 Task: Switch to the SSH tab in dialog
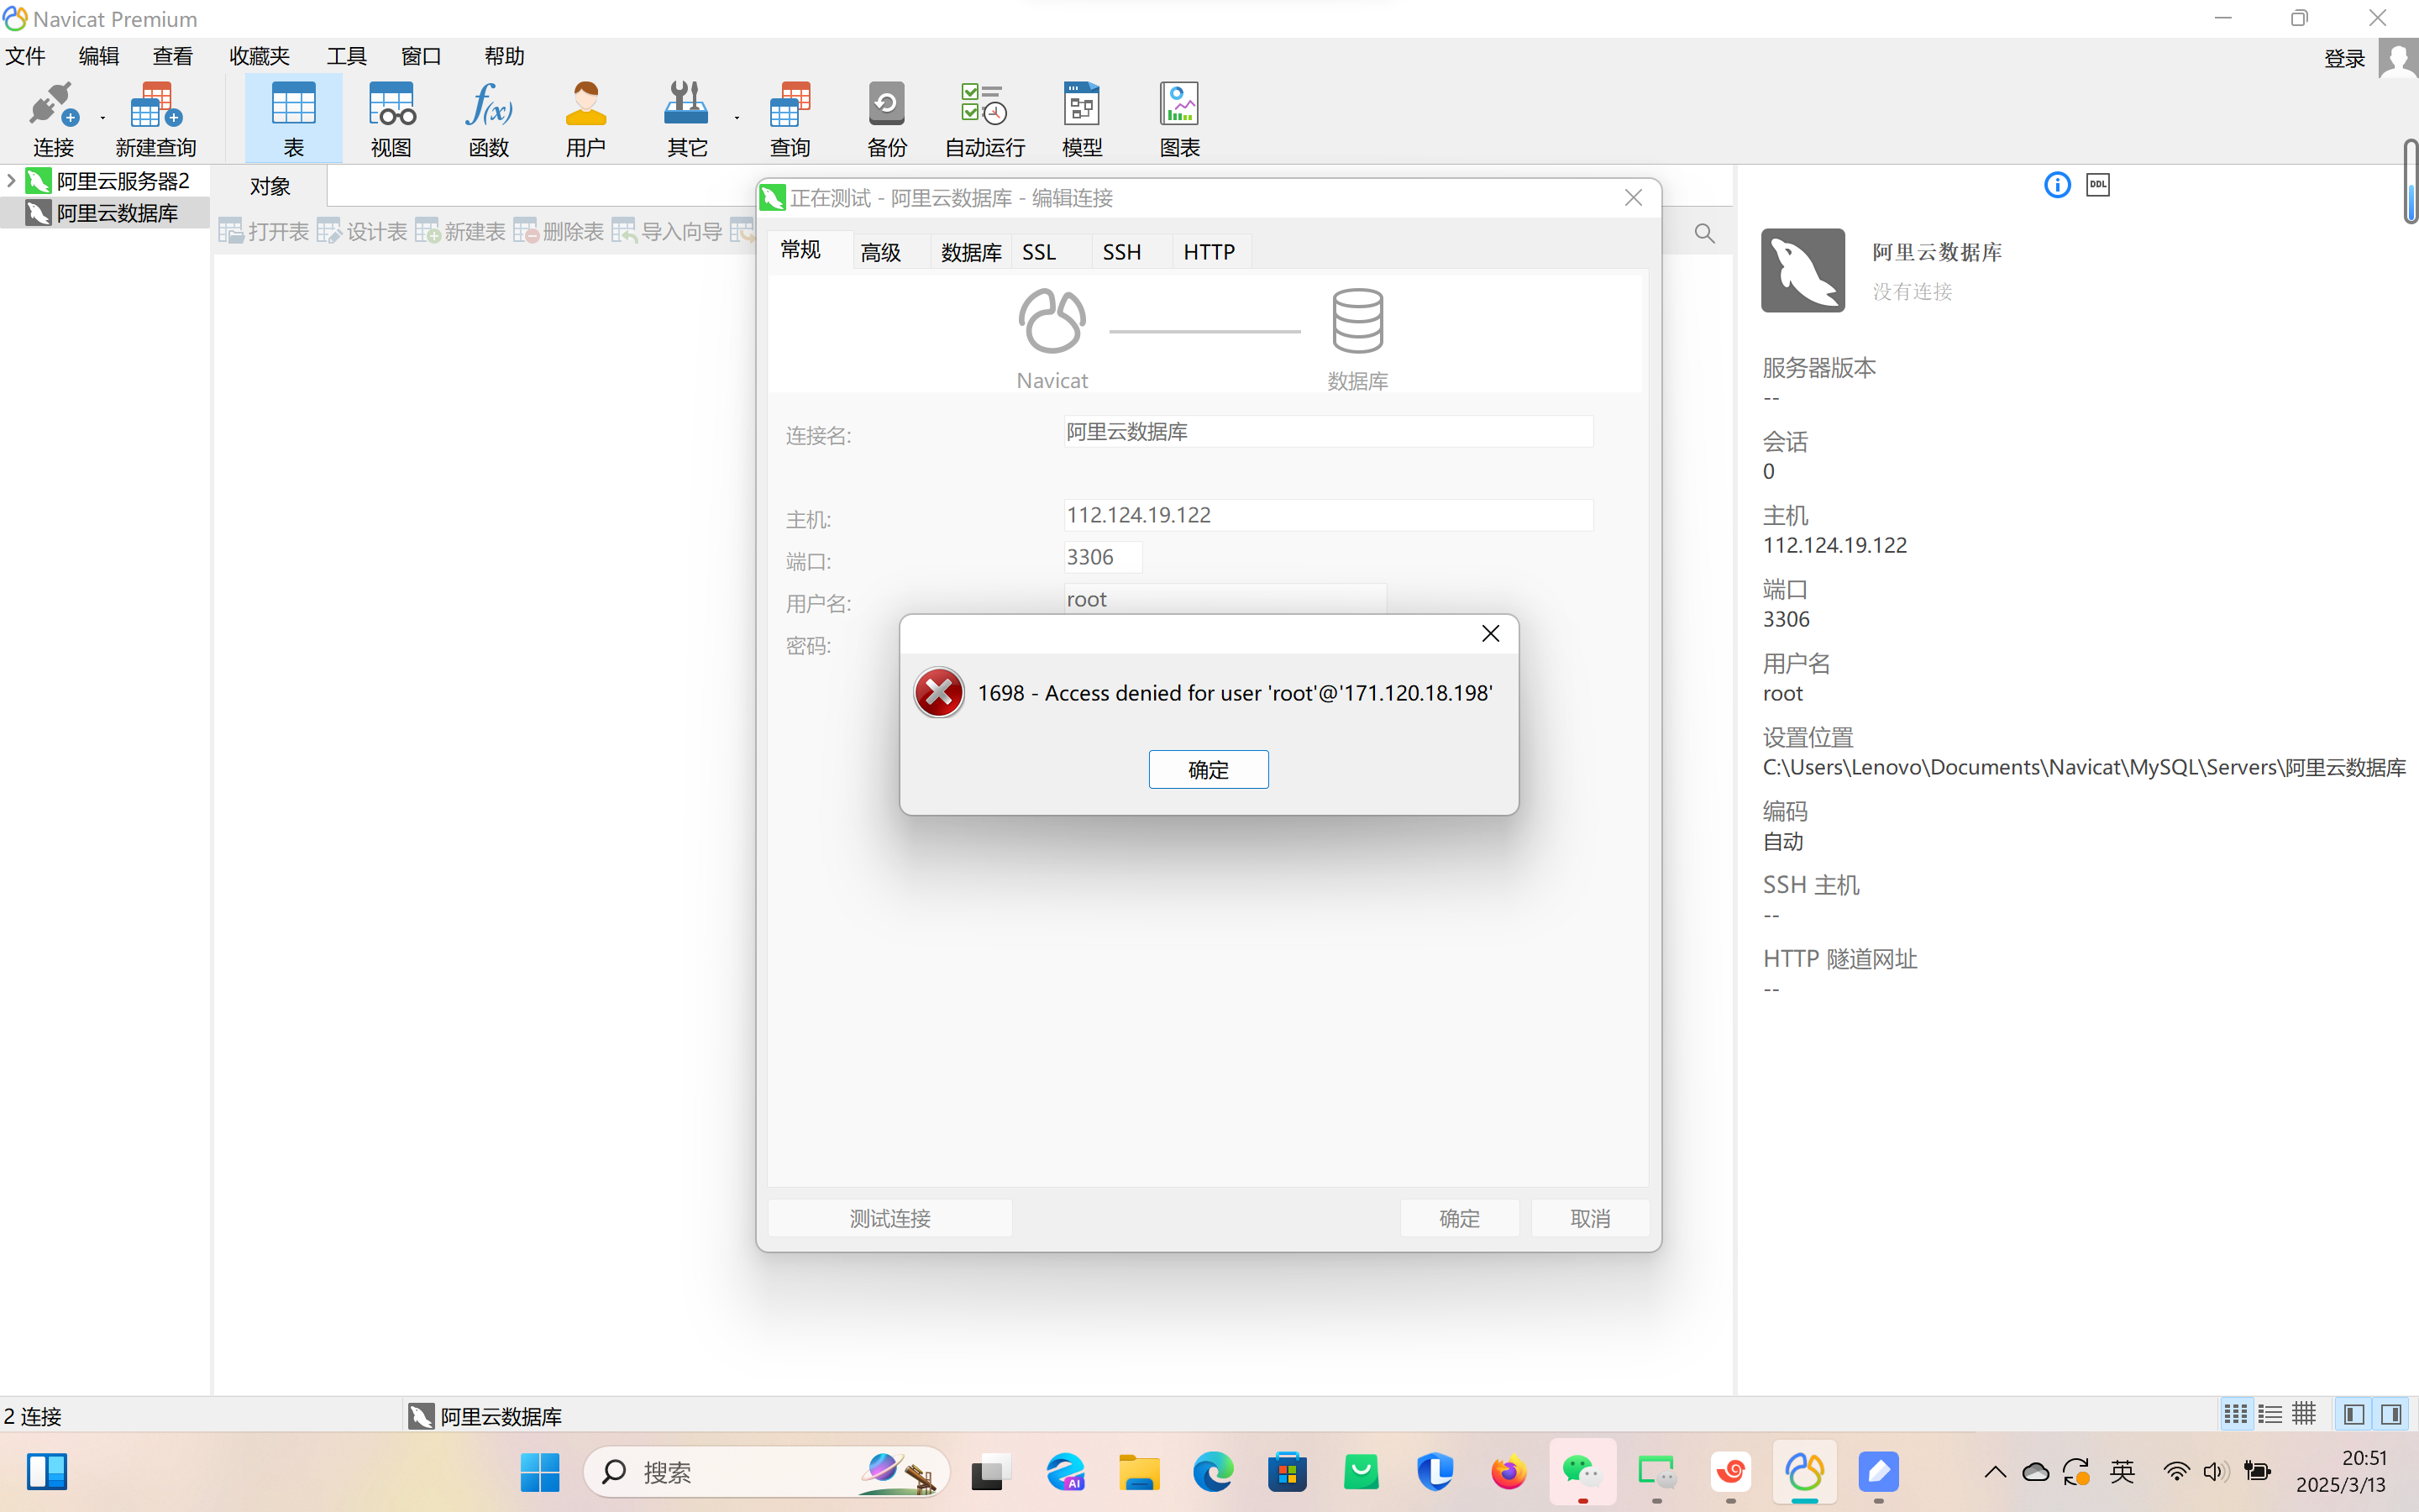point(1121,252)
